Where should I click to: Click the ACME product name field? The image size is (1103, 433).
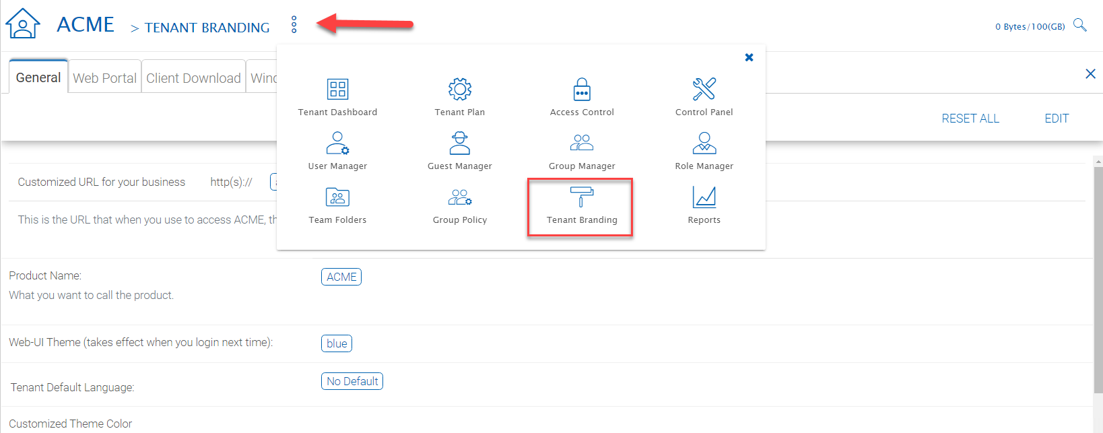pos(341,277)
